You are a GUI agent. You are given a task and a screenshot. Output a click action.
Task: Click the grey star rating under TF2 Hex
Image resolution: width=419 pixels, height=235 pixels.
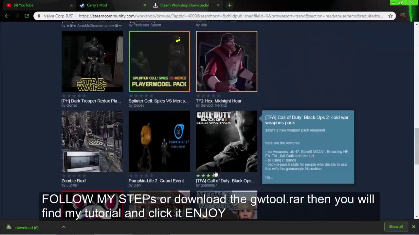click(x=208, y=96)
